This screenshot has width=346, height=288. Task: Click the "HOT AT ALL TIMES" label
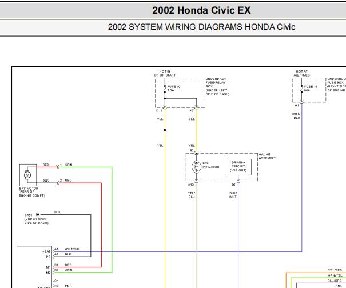pyautogui.click(x=301, y=73)
